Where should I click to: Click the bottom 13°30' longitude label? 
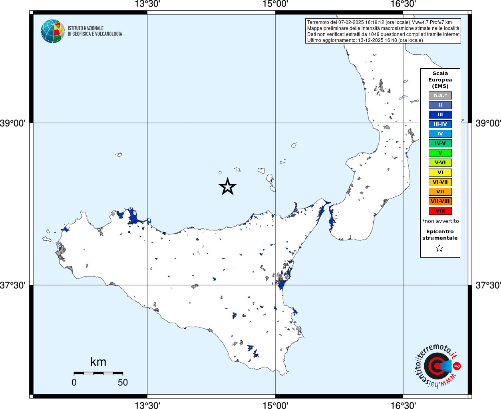pos(147,405)
